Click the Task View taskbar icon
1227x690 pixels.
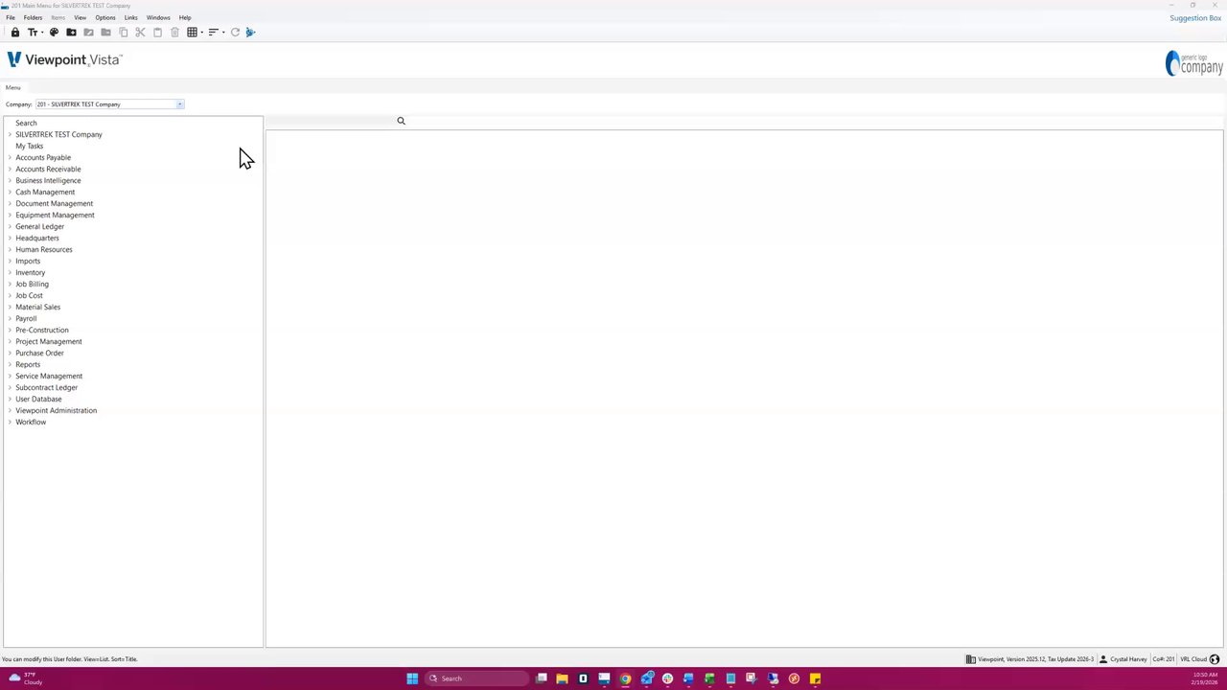coord(541,678)
